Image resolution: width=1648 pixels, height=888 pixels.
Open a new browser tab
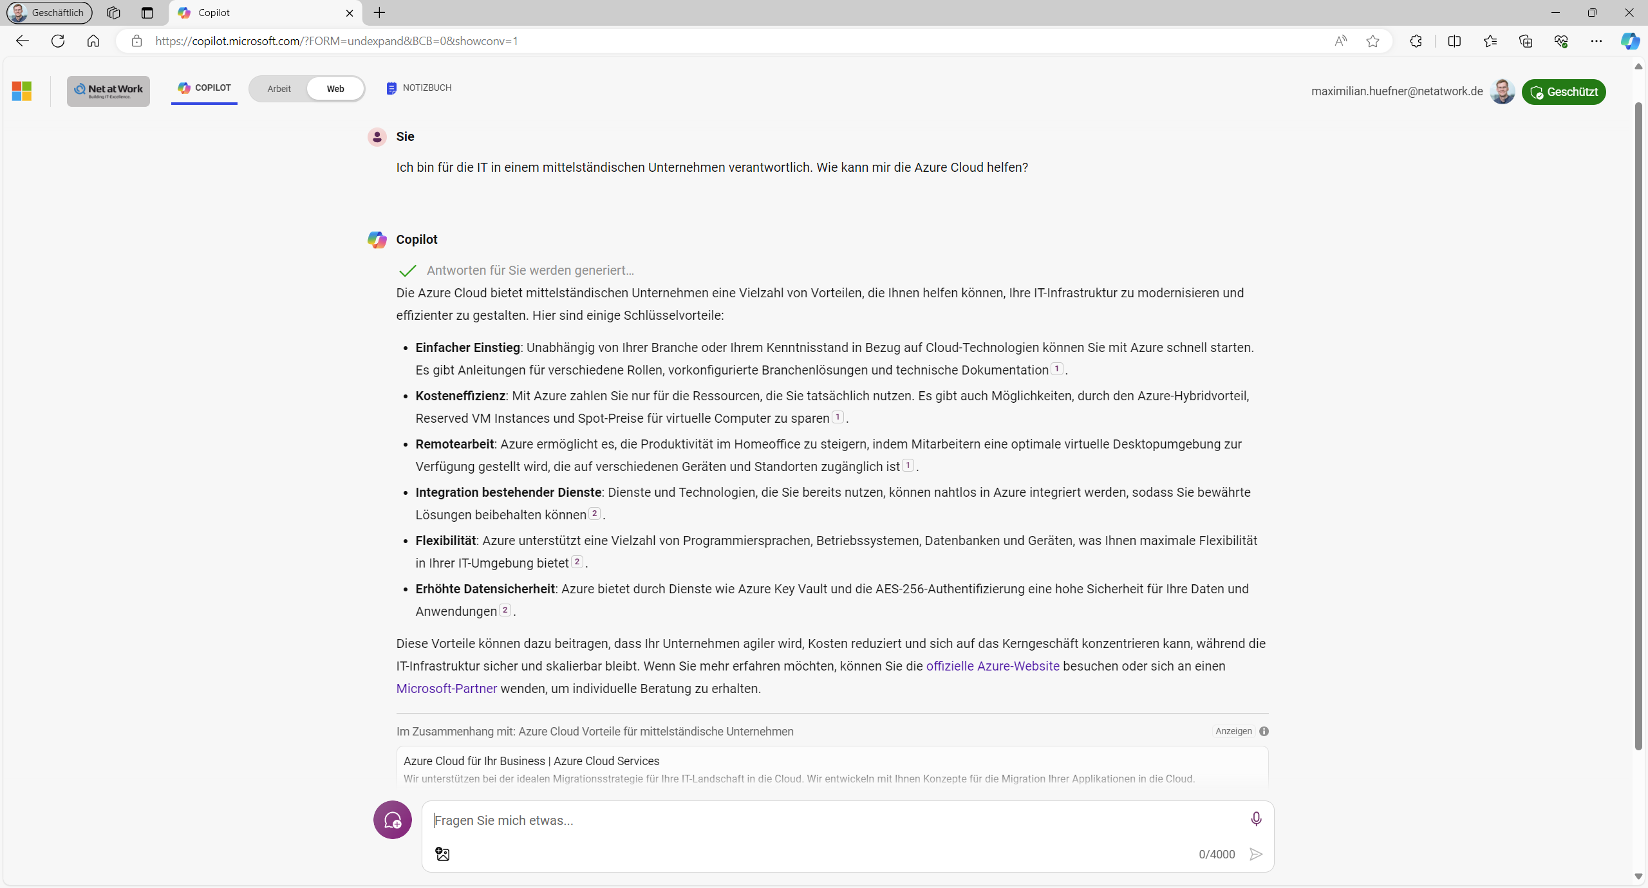[380, 13]
